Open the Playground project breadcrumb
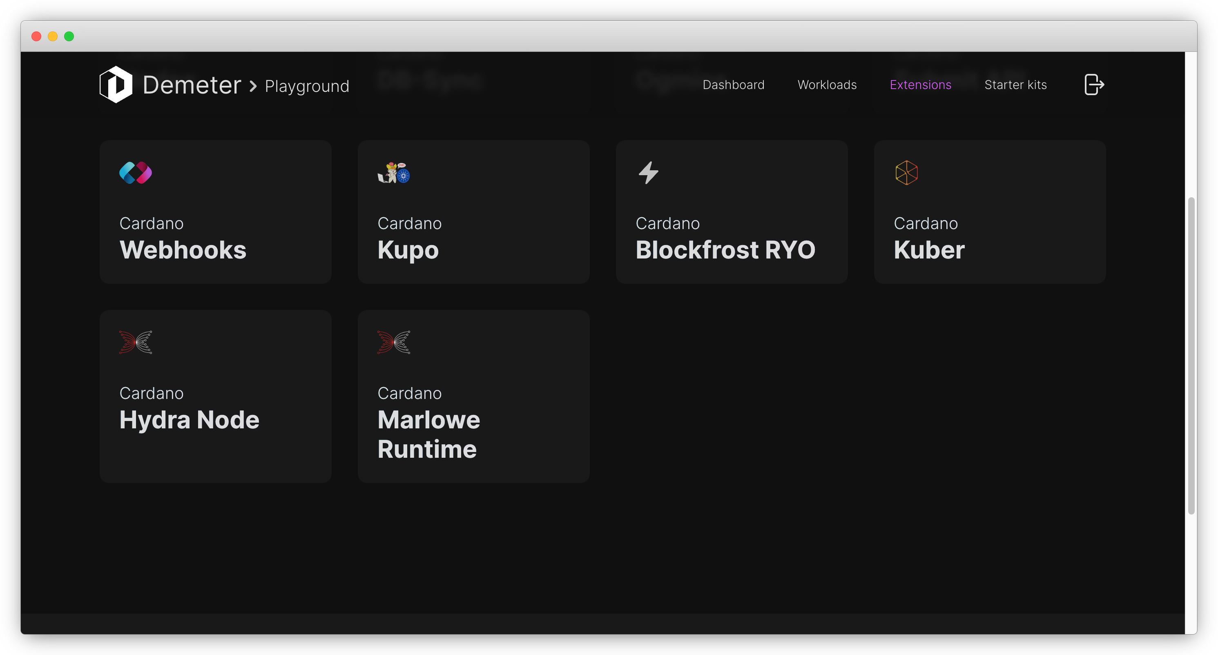Image resolution: width=1218 pixels, height=655 pixels. [307, 86]
